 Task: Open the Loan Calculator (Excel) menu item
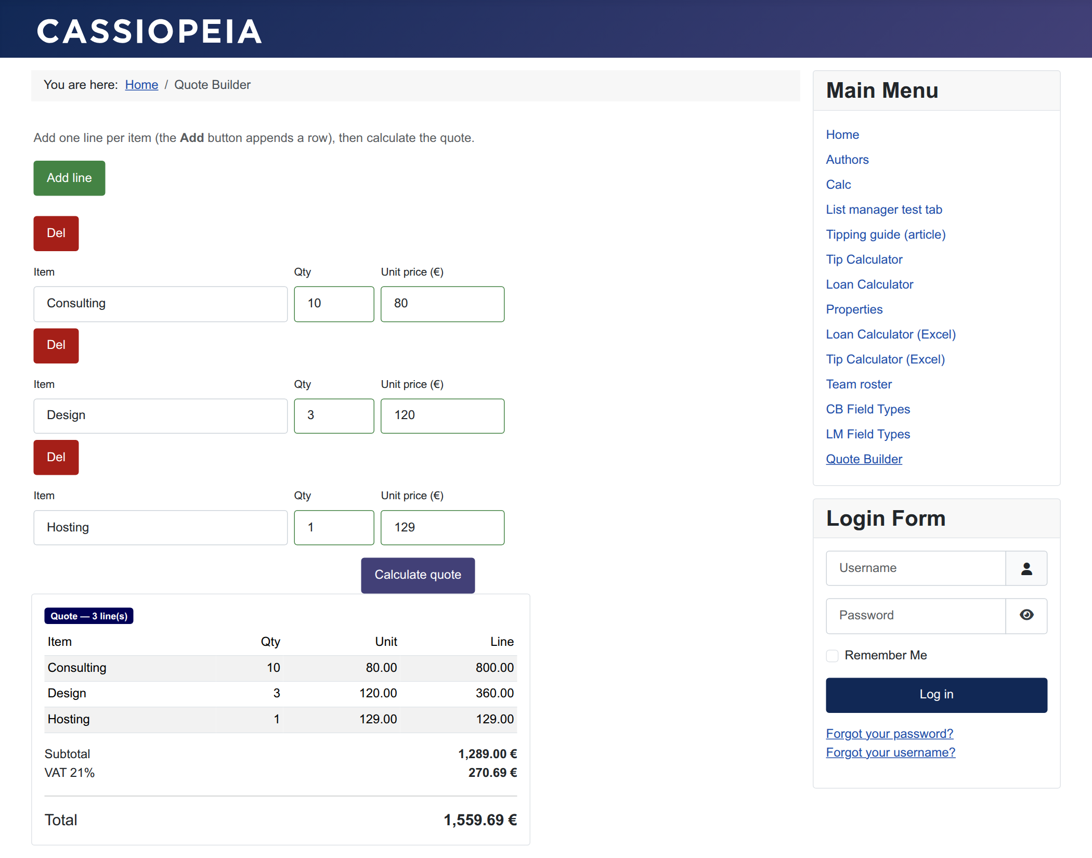tap(891, 334)
